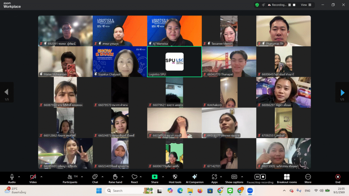Turn on camera with Video button

(33, 178)
